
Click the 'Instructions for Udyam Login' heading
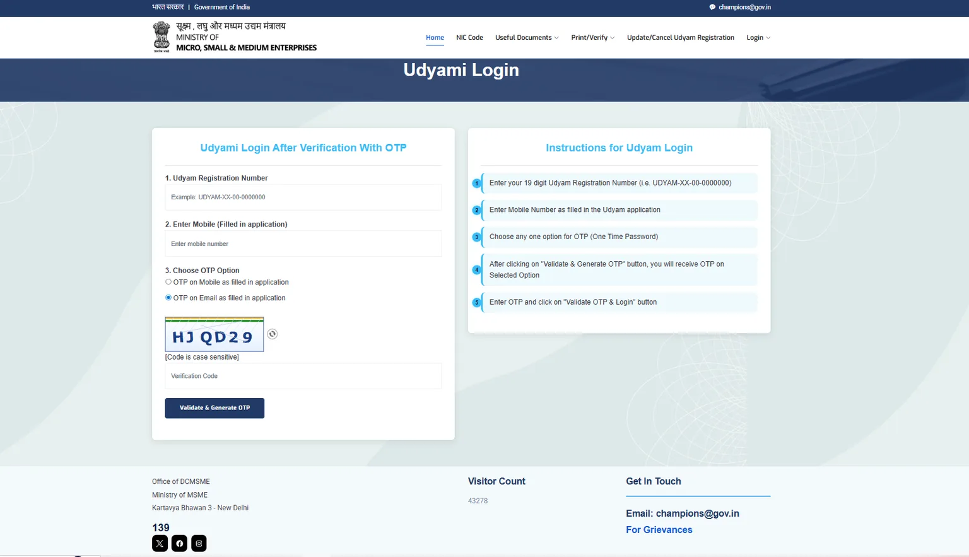coord(619,148)
